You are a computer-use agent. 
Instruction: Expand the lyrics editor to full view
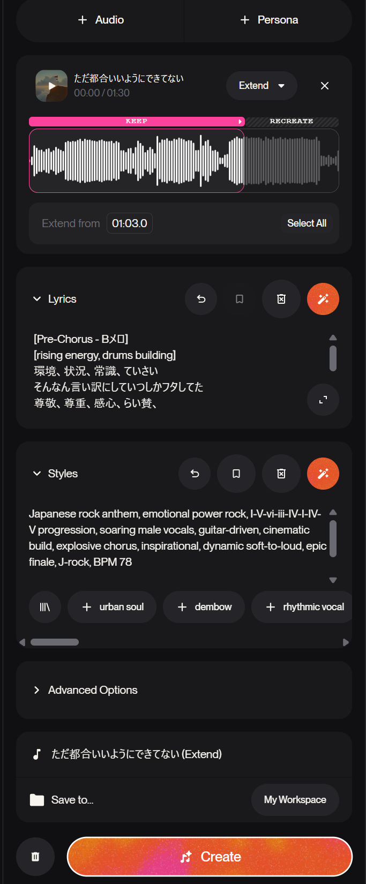tap(323, 400)
